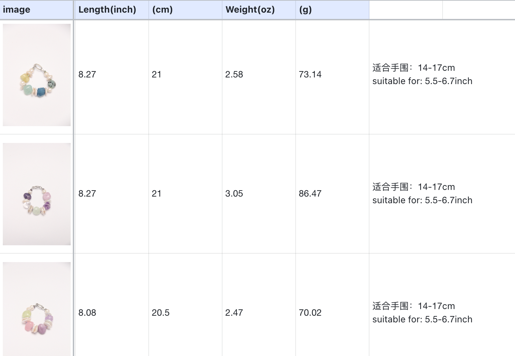Select the Length(inch) column header

point(107,10)
